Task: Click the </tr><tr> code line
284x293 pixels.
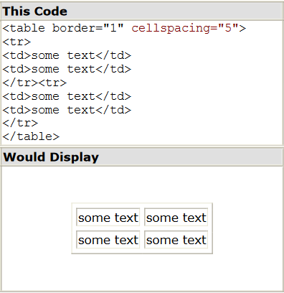Action: [x=34, y=83]
